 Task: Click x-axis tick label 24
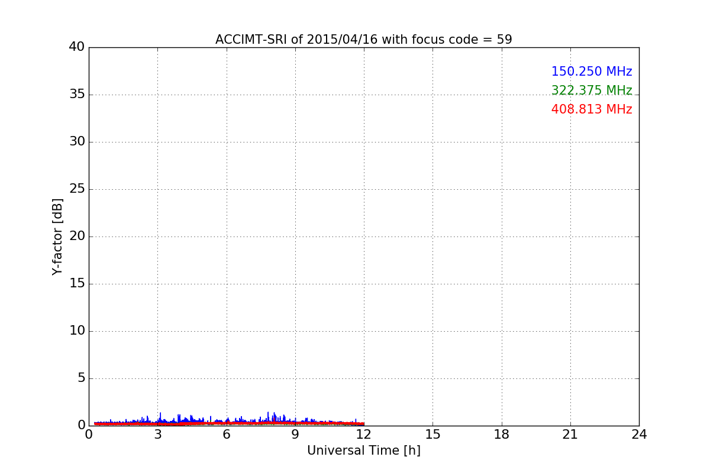tap(639, 435)
